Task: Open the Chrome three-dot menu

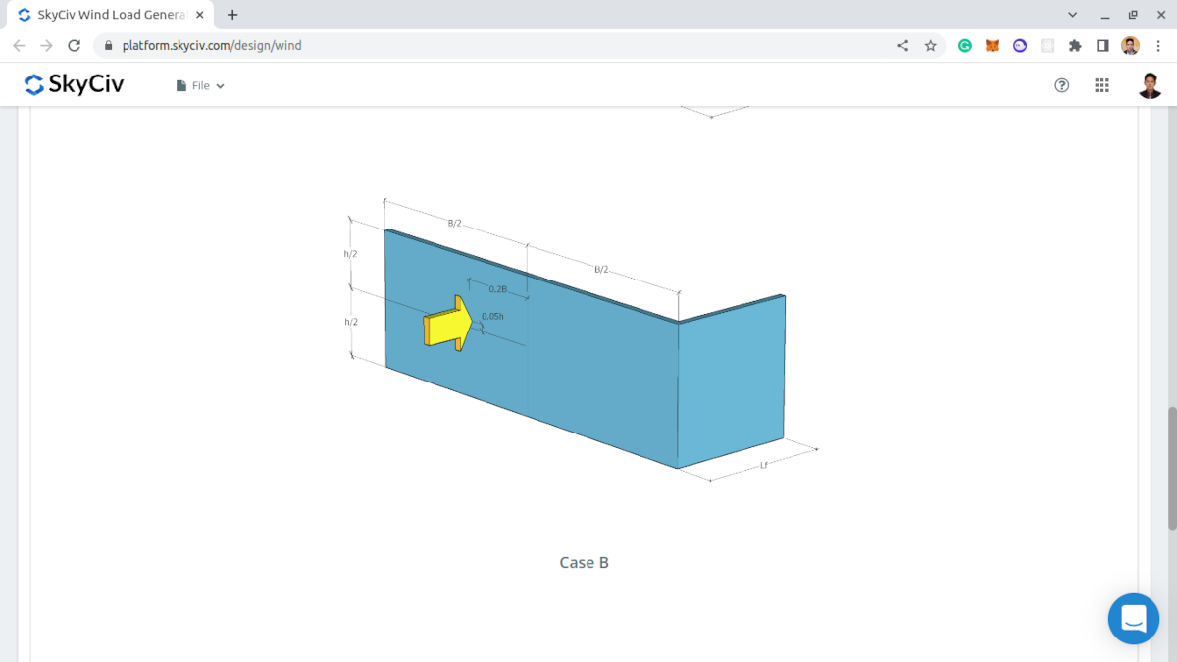Action: pyautogui.click(x=1158, y=45)
